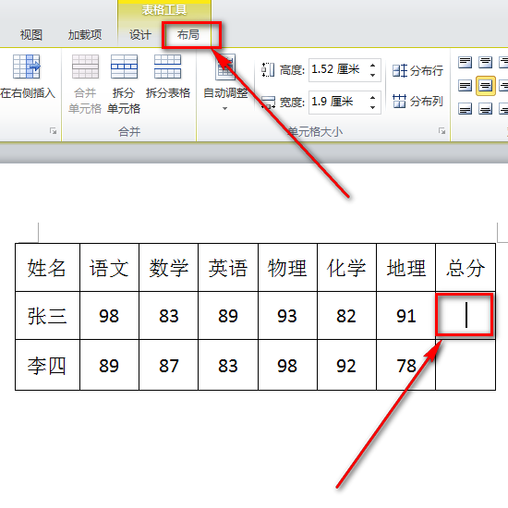Click the 语文 header cell
The width and height of the screenshot is (508, 508).
click(x=110, y=267)
